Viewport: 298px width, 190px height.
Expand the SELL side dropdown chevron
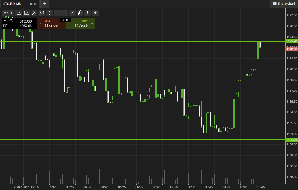point(40,23)
